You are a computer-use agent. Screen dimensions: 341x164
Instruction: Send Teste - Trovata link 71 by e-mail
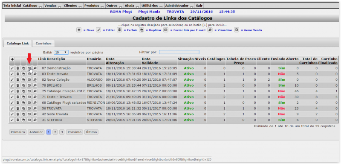point(29,97)
